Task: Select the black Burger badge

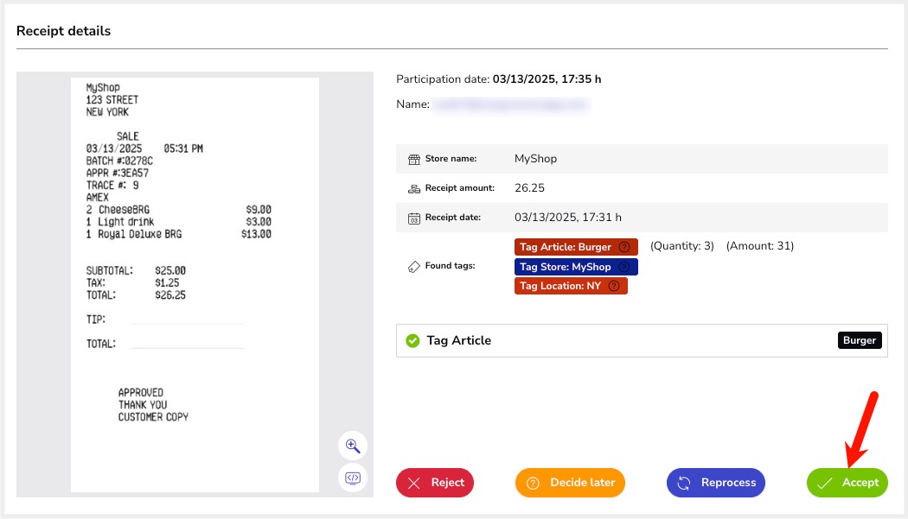Action: [860, 340]
